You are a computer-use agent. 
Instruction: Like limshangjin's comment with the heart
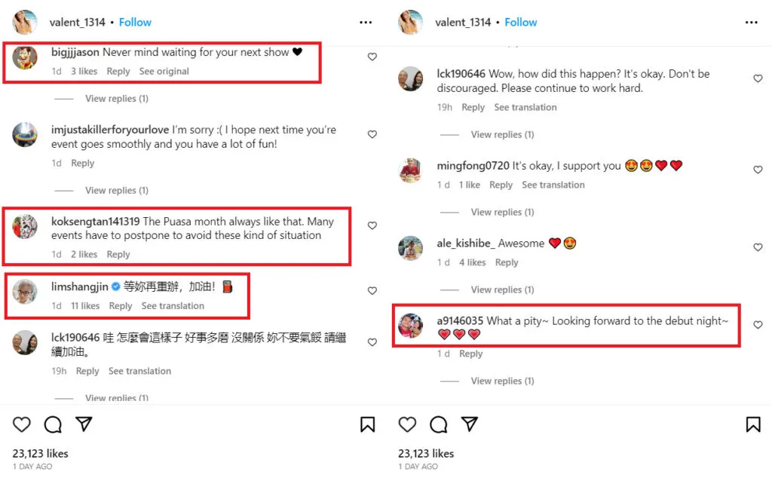coord(372,291)
